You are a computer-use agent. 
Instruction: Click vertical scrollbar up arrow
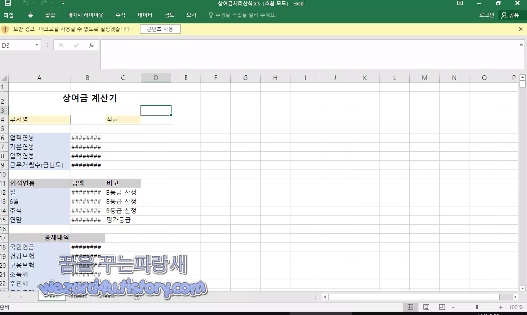tap(523, 77)
